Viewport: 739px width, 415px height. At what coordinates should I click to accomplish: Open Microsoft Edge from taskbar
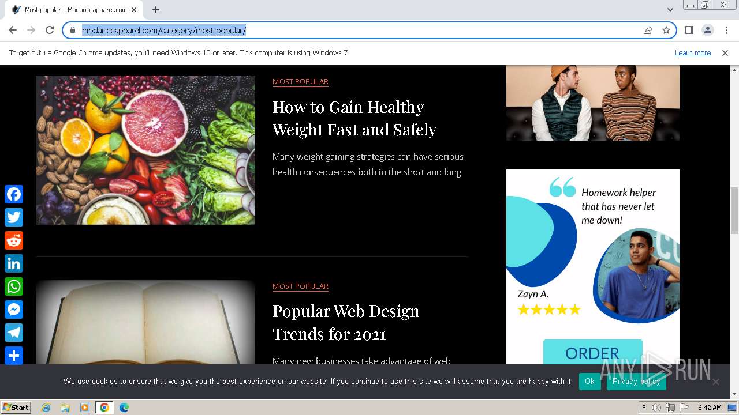pos(124,408)
